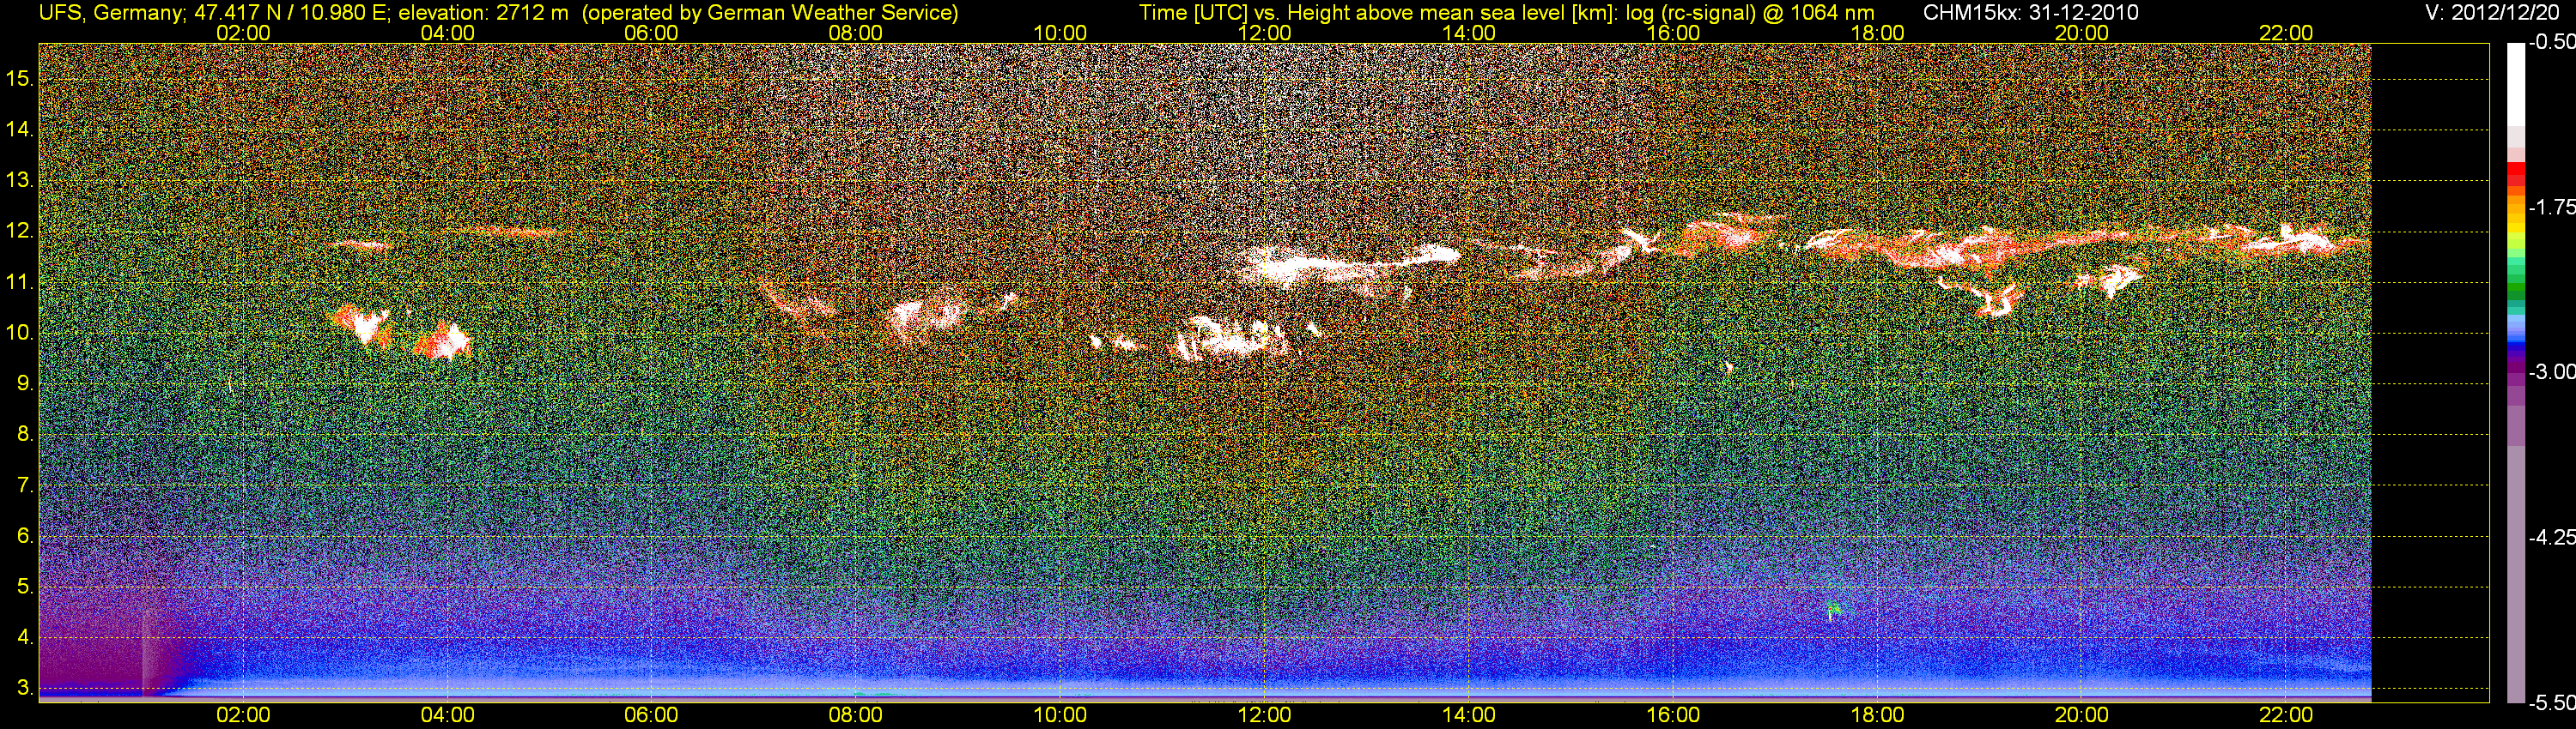Click the 04:00 label on the top time axis
Viewport: 2576px width, 729px height.
[447, 33]
